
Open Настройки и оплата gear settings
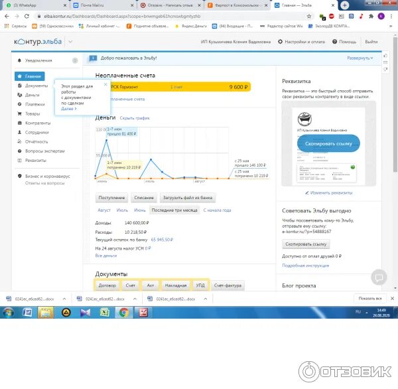[x=301, y=42]
